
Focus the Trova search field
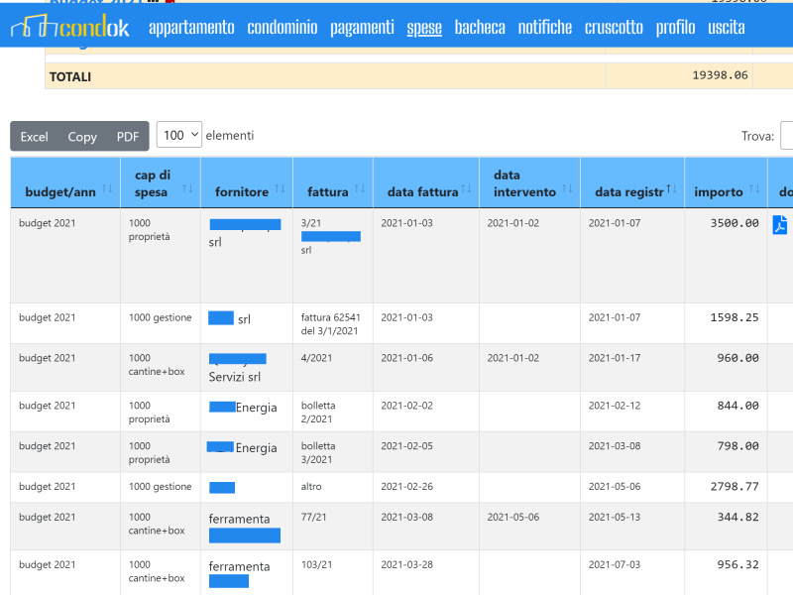tap(786, 136)
